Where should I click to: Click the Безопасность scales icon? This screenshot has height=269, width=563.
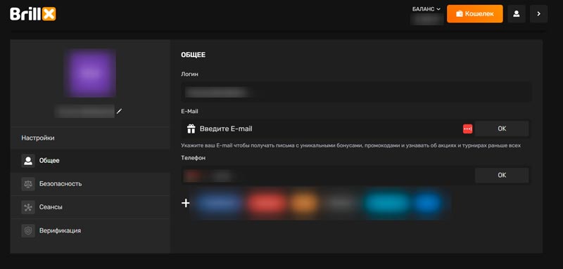click(28, 184)
